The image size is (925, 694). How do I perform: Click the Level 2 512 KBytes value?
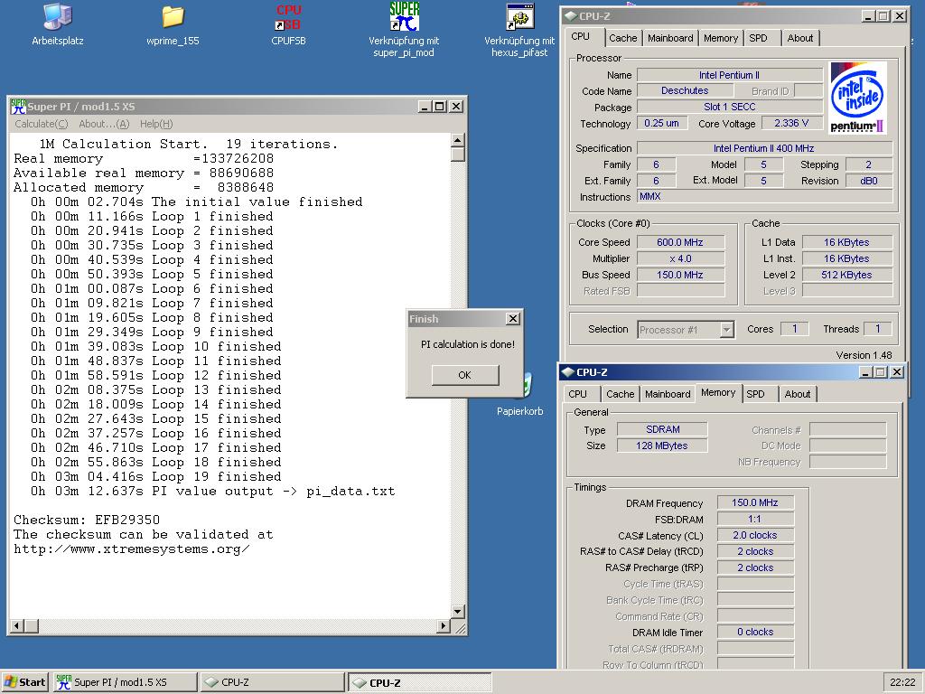click(x=846, y=275)
